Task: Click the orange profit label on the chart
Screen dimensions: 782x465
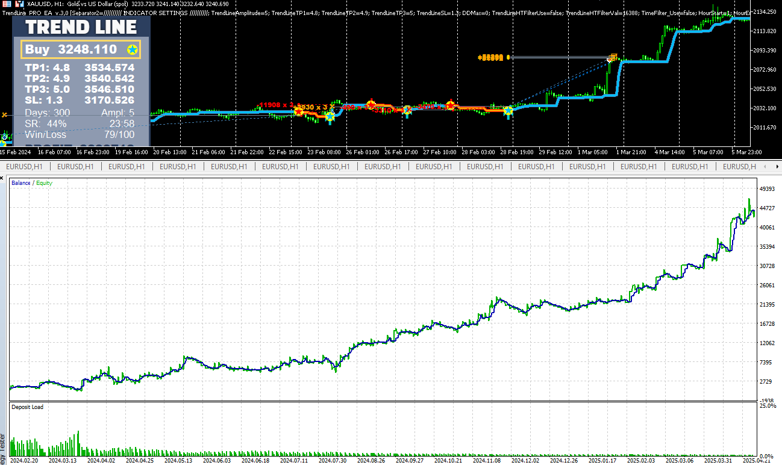Action: point(490,58)
